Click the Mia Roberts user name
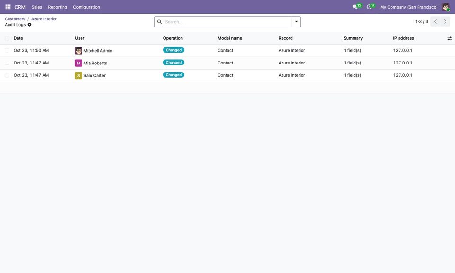This screenshot has width=455, height=273. pos(95,63)
